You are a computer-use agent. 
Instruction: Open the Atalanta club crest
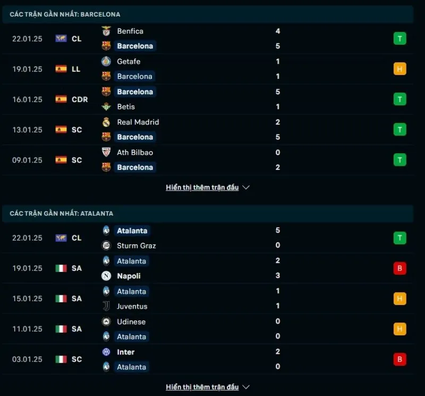coord(106,230)
